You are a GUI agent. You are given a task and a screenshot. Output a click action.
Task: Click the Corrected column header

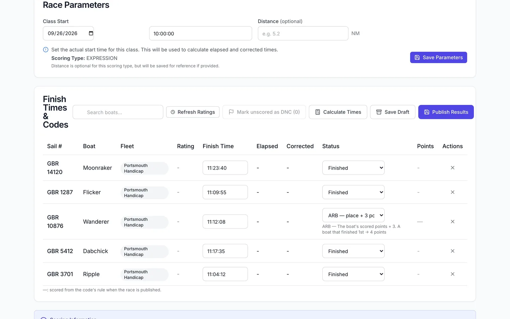tap(300, 146)
